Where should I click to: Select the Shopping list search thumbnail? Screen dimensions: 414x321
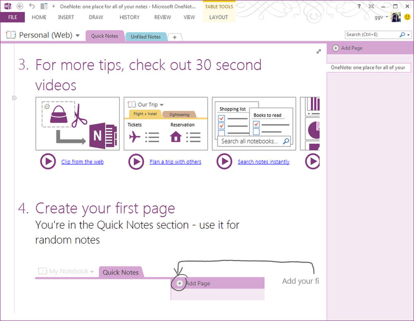254,124
